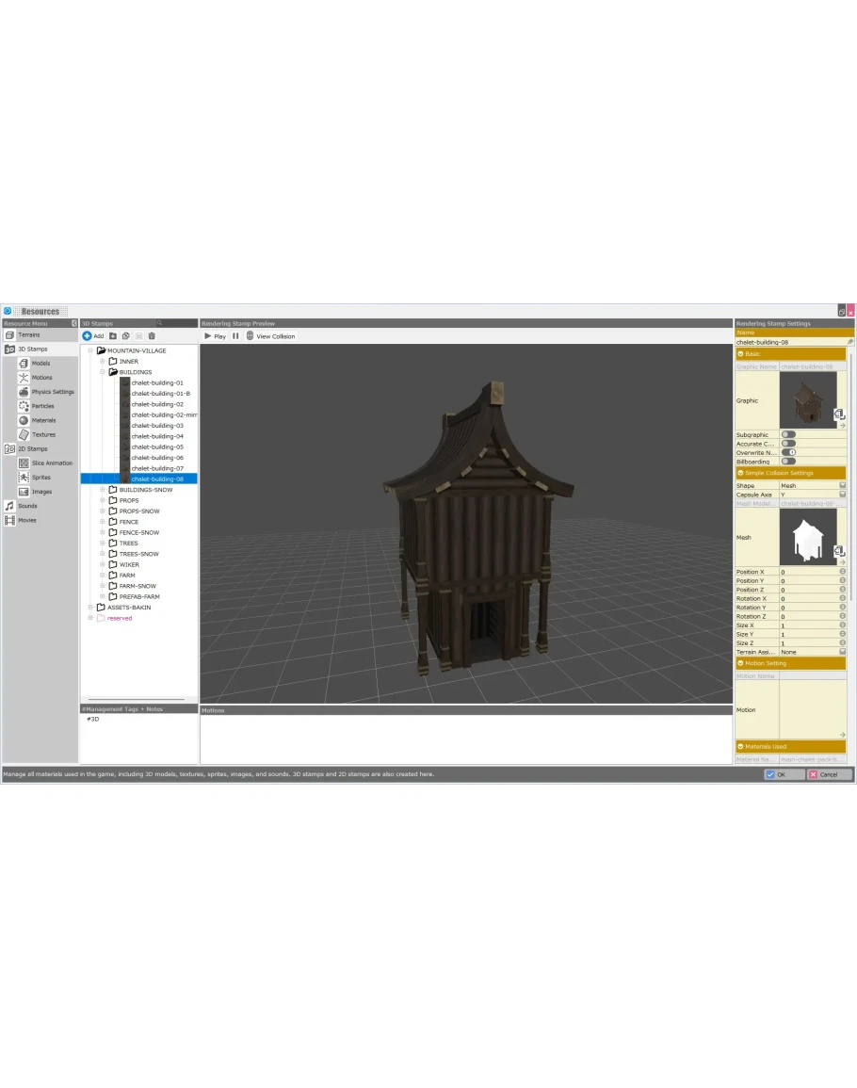Image resolution: width=857 pixels, height=1088 pixels.
Task: Click the trash delete icon in 3D Stamps toolbar
Action: click(x=152, y=335)
